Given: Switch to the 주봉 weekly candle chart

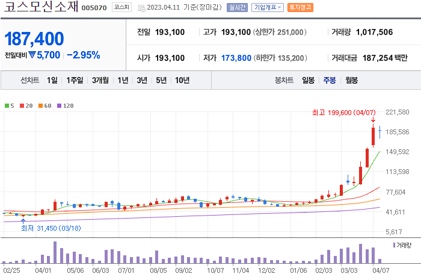Looking at the screenshot, I should pyautogui.click(x=330, y=80).
